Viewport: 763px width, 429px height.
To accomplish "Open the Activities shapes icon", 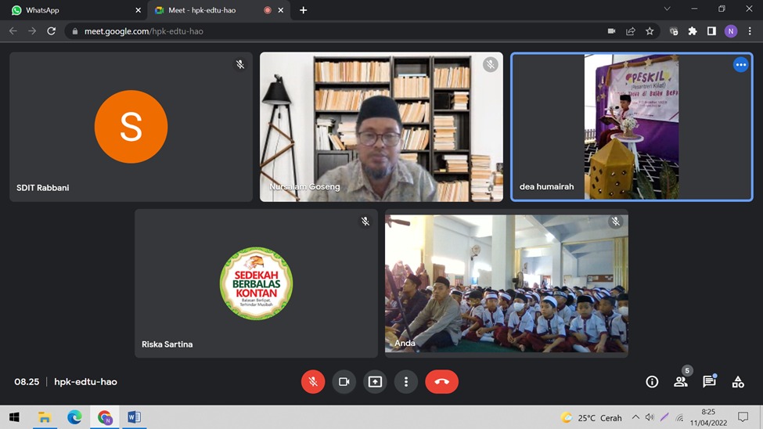I will point(738,381).
